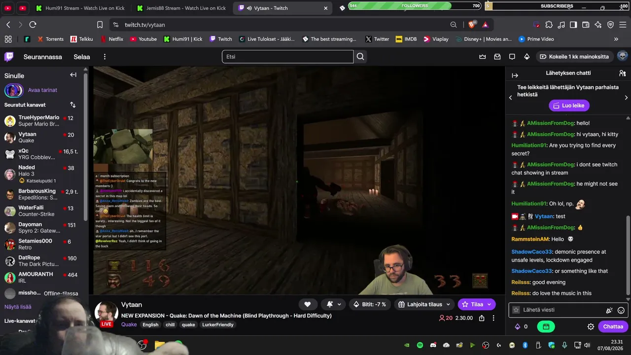Open Brave VPN shield icon
The image size is (631, 355).
pos(610,25)
